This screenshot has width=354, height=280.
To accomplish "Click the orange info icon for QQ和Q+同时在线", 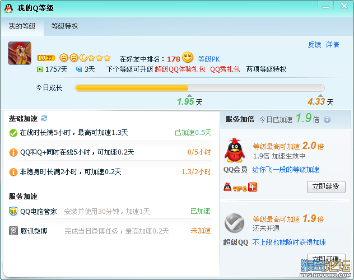I will (13, 152).
